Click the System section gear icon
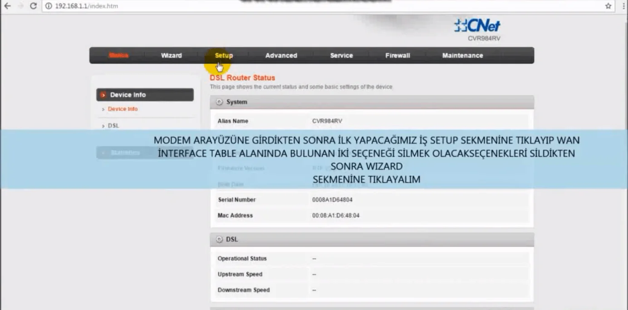Image resolution: width=628 pixels, height=310 pixels. (219, 102)
